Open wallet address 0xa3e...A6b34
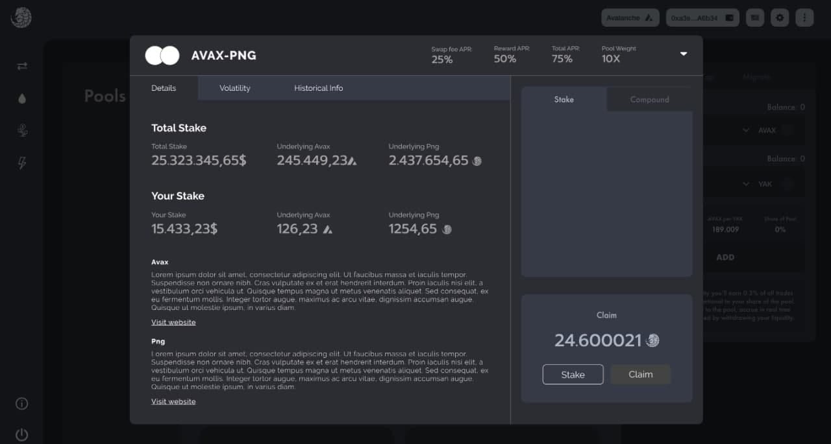Viewport: 831px width, 444px height. pos(703,18)
